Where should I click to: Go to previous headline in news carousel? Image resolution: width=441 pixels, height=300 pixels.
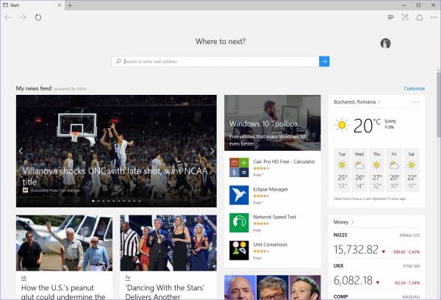coord(21,151)
